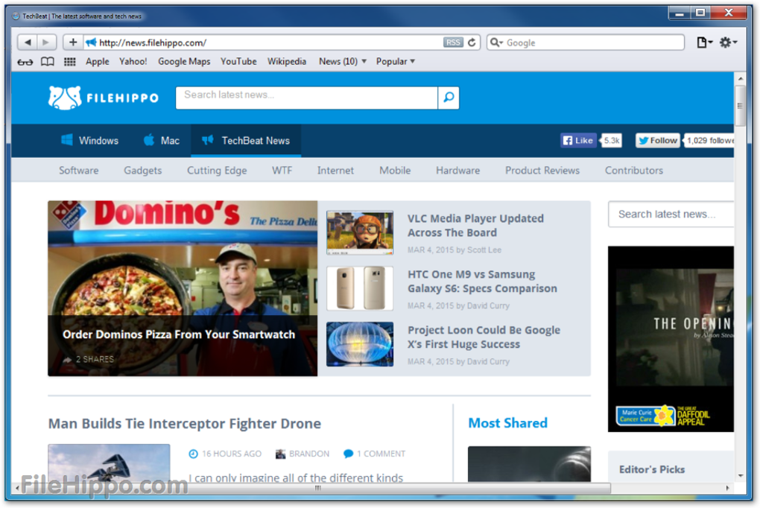Click the vertical scrollbar down arrow
Image resolution: width=760 pixels, height=508 pixels.
740,475
